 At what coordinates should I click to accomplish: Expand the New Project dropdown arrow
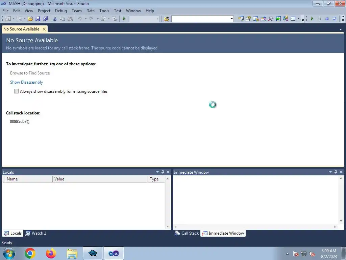(x=14, y=19)
